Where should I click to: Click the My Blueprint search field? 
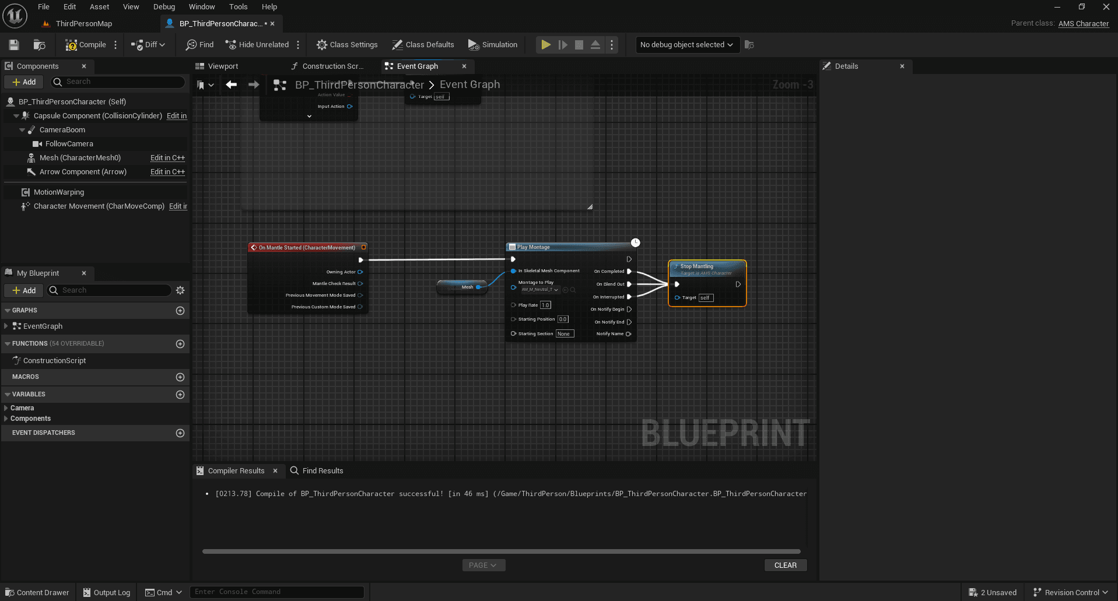coord(110,290)
